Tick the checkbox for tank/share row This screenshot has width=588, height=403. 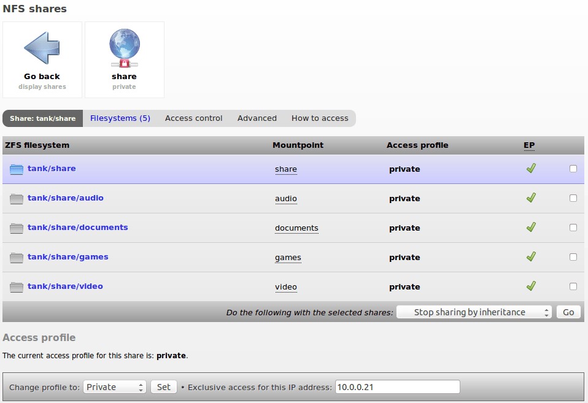click(573, 169)
